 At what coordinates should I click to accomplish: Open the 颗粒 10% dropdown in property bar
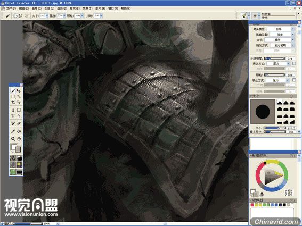(82, 16)
